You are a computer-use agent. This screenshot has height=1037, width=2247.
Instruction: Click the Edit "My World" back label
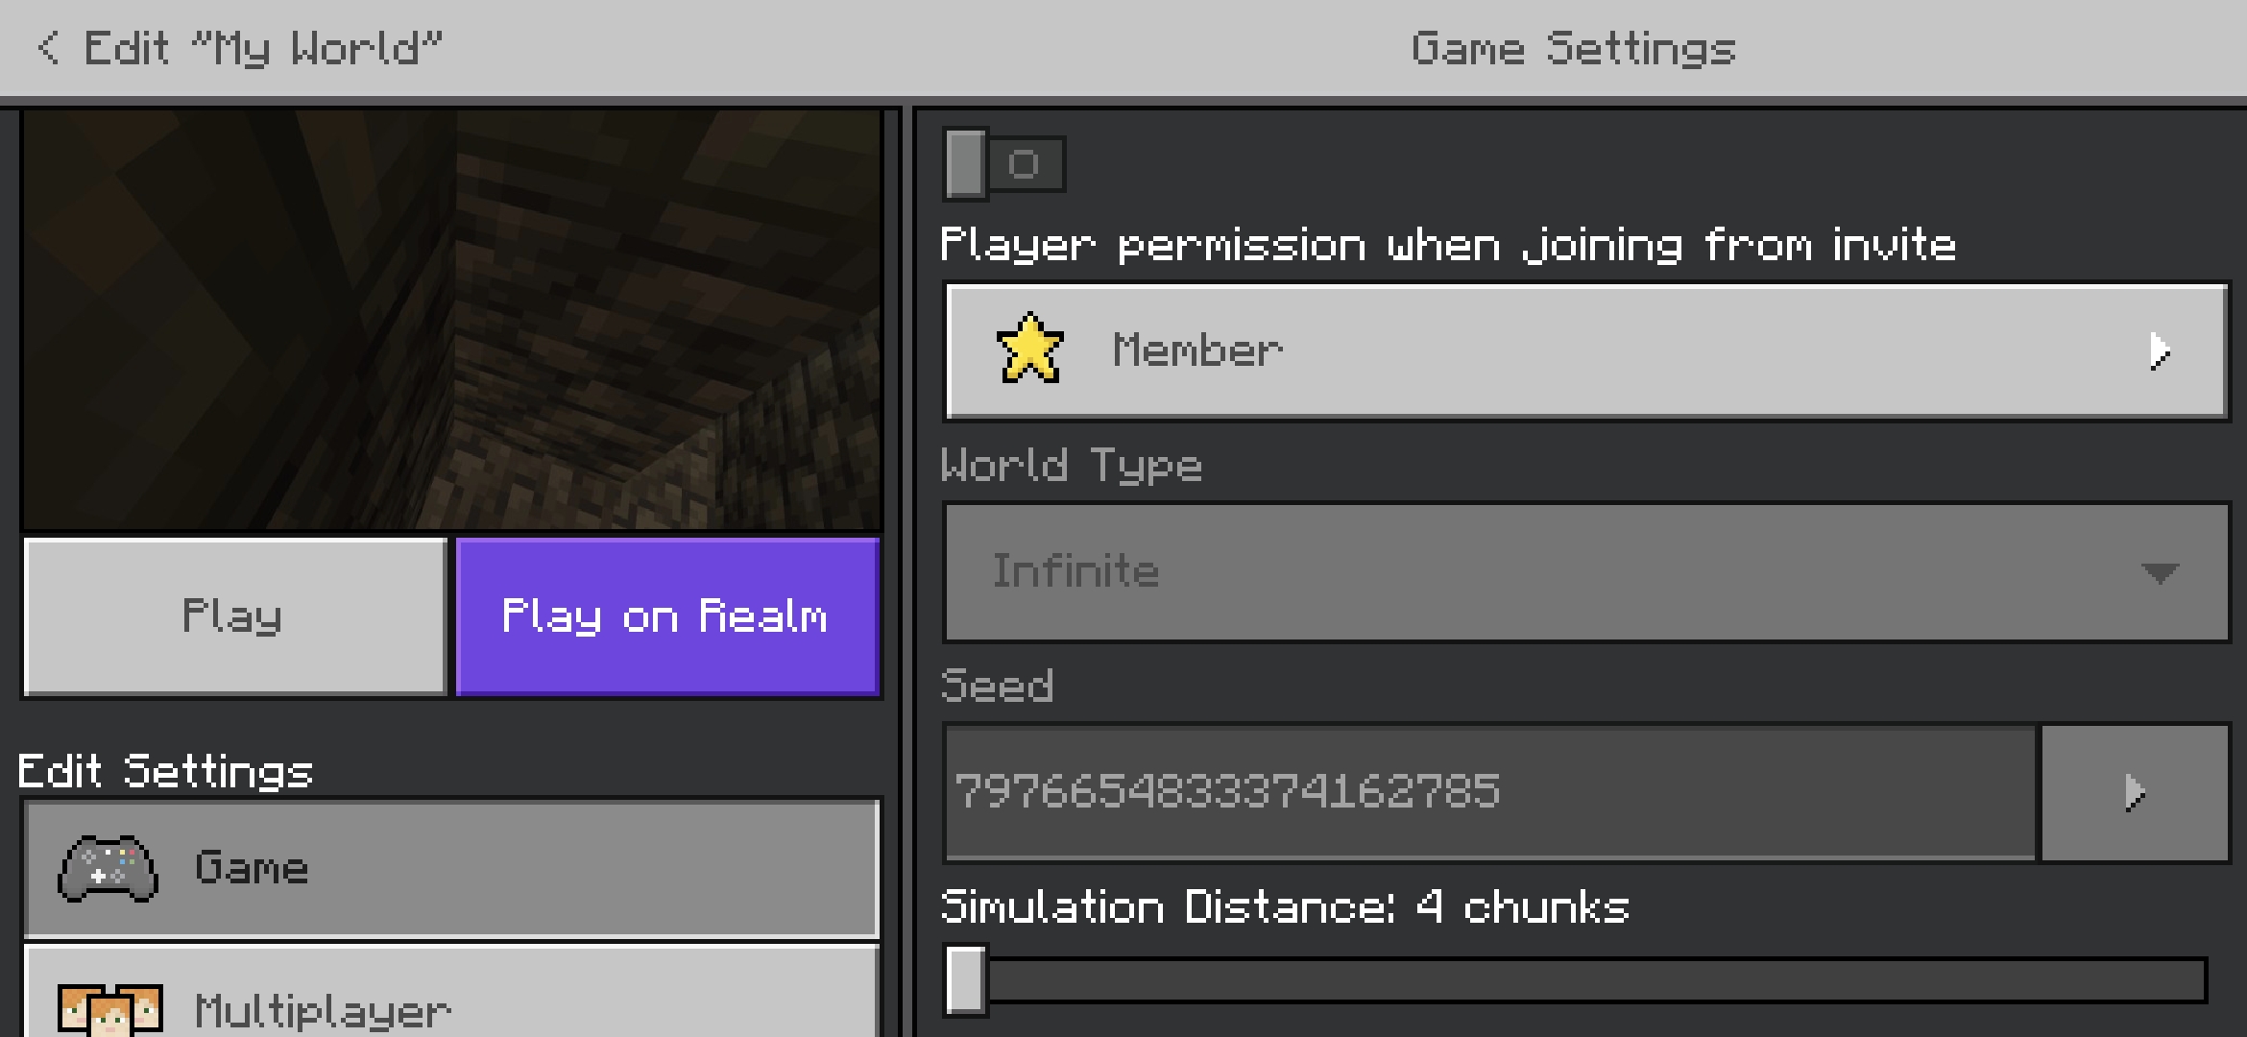[x=263, y=48]
